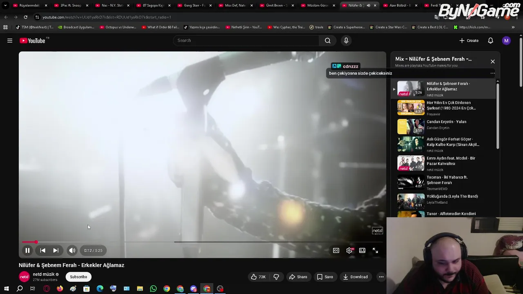Open more actions under the video
523x294 pixels.
click(381, 277)
